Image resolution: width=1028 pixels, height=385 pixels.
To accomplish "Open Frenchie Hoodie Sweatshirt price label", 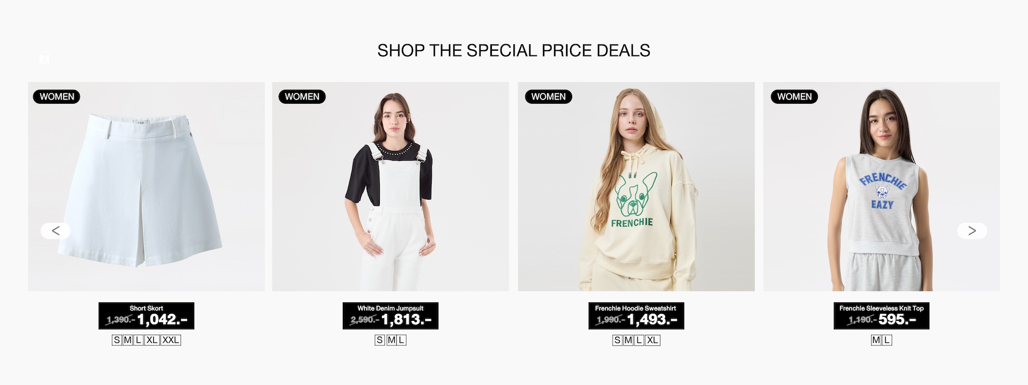I will pyautogui.click(x=636, y=316).
